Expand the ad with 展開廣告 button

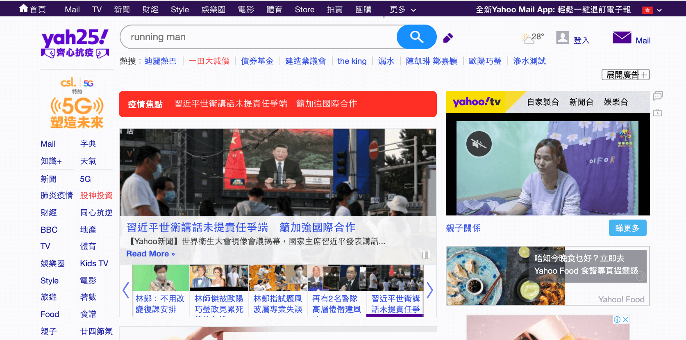[625, 75]
